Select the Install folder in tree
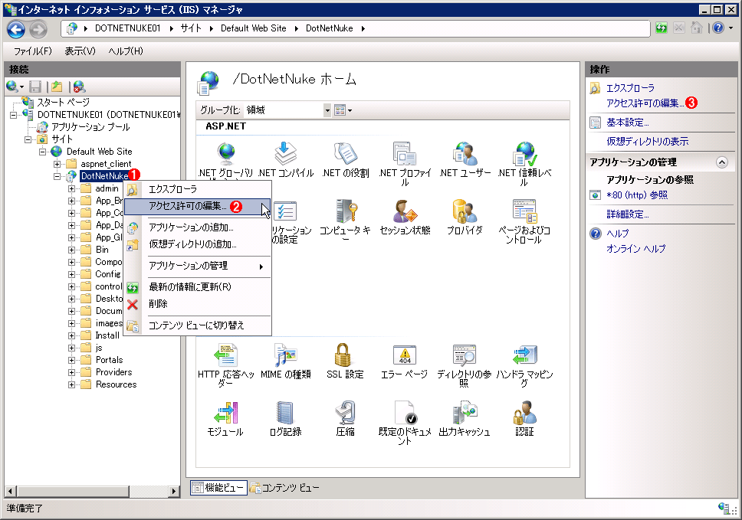This screenshot has height=520, width=742. tap(107, 335)
